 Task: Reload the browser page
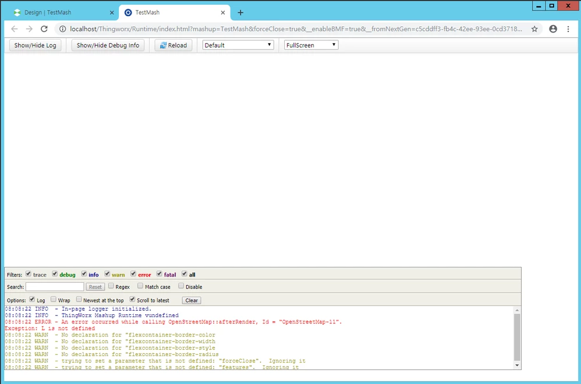click(x=44, y=29)
